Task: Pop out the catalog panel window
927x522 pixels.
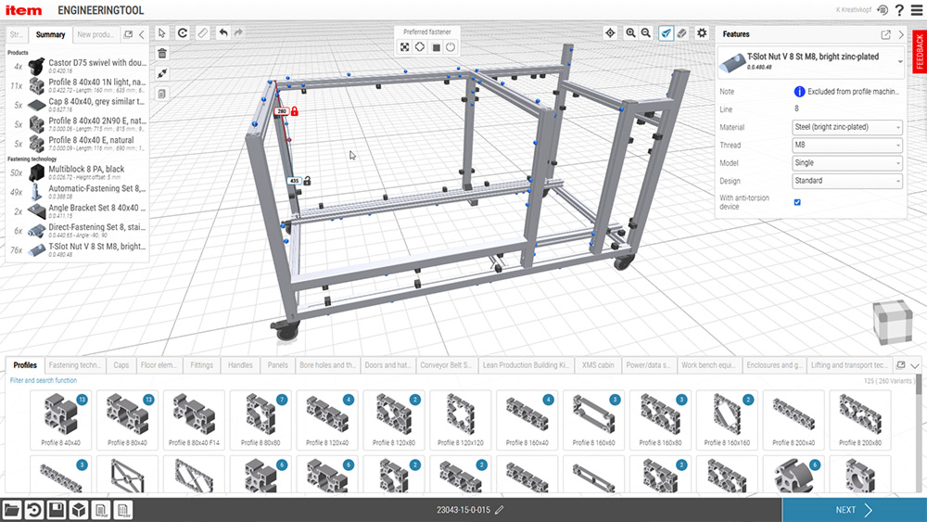Action: [x=901, y=365]
